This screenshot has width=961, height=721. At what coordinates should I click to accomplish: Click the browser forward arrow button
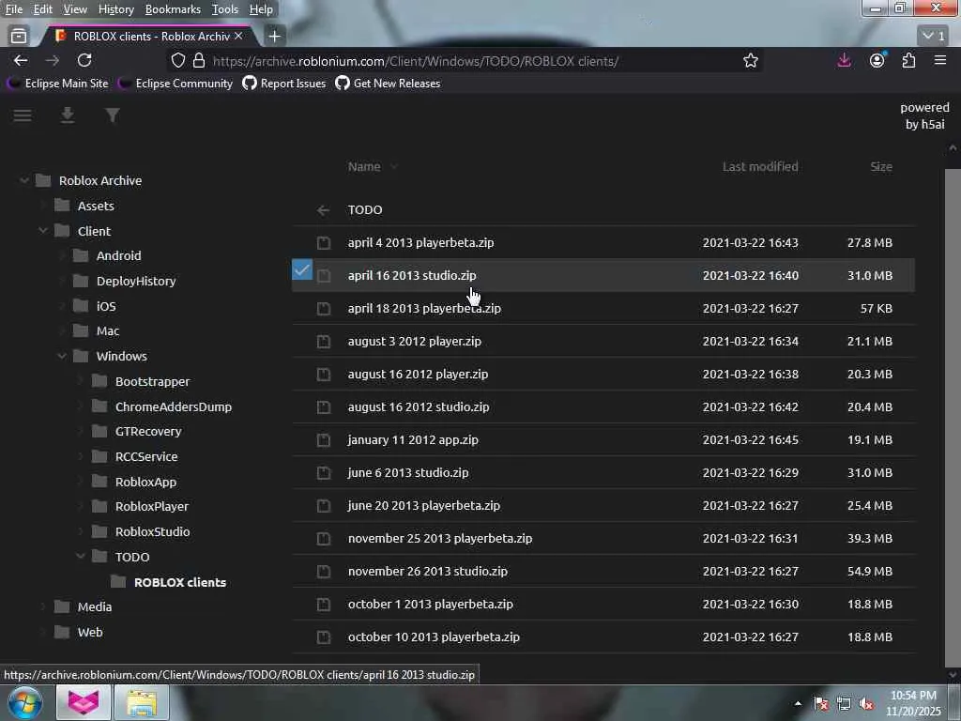[x=53, y=60]
